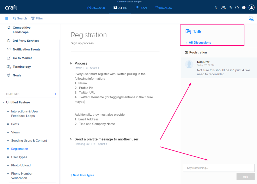257x184 pixels.
Task: Select the Photo Upload feature
Action: (x=21, y=165)
